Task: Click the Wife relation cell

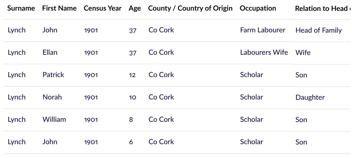Action: (x=303, y=53)
